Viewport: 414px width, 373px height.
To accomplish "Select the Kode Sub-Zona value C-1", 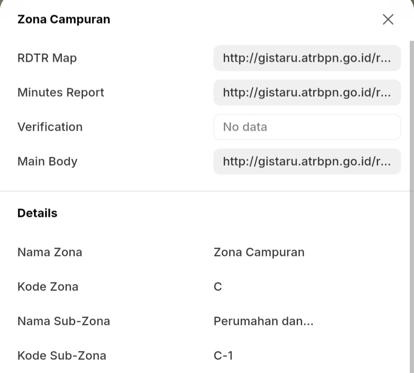I will tap(223, 356).
